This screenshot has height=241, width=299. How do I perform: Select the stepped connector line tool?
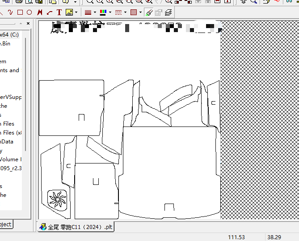[x=49, y=12]
